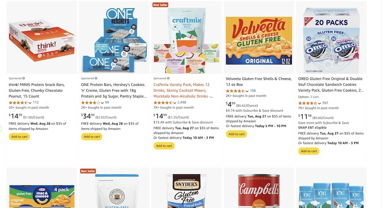
Task: Expand rating dropdown arrow for think! MINIS bars
Action: [30, 103]
